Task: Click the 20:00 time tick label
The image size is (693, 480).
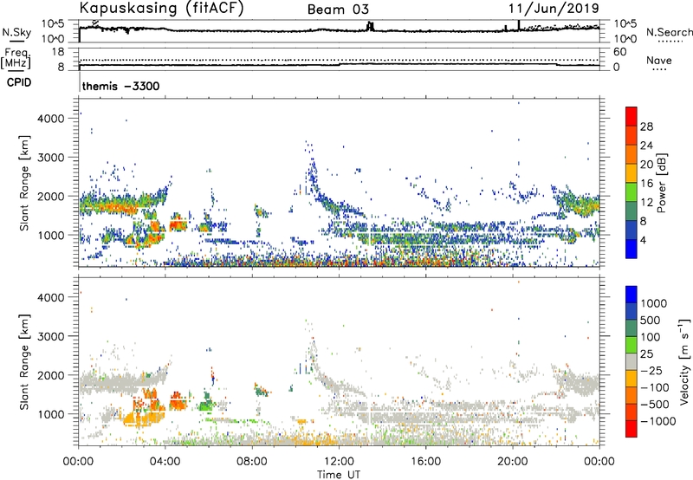Action: (x=512, y=462)
